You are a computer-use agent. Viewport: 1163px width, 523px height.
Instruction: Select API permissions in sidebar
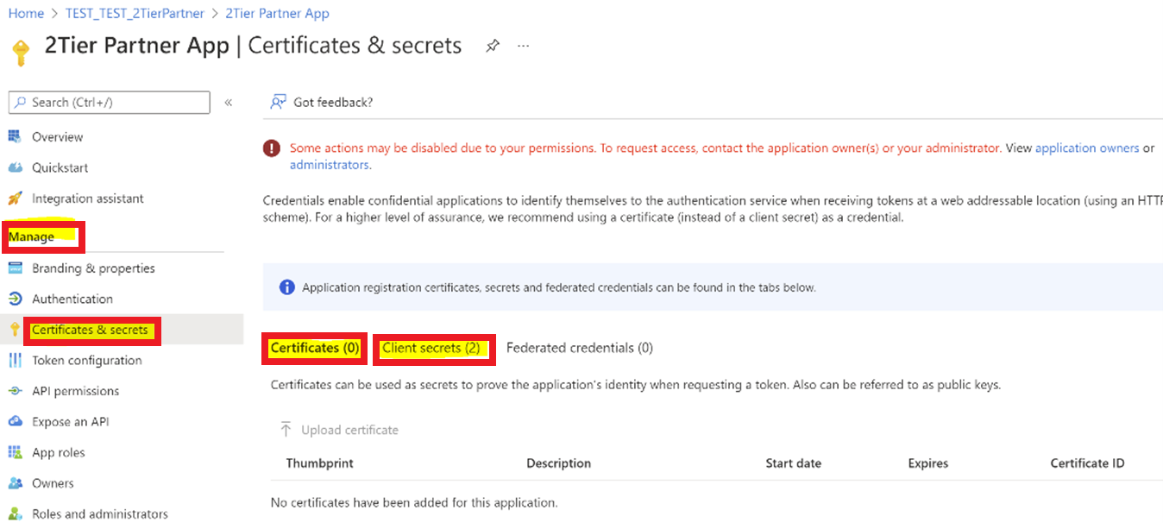(x=75, y=391)
